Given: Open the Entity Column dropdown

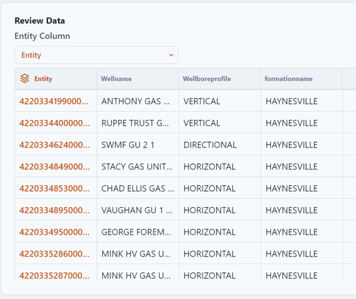Looking at the screenshot, I should 96,55.
